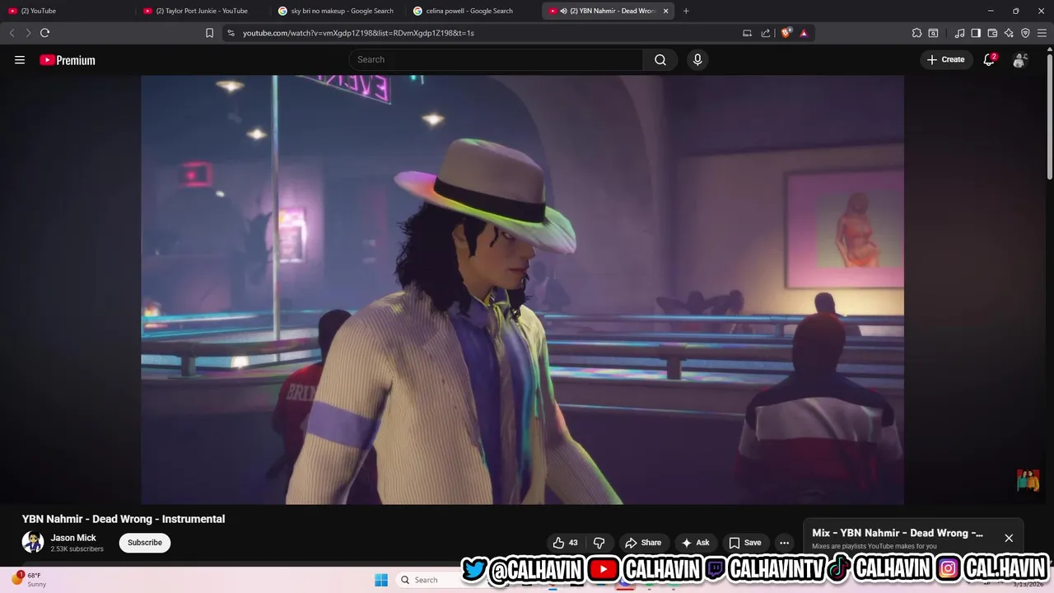Close the Mix playlist panel
Screen dimensions: 1054x593
pyautogui.click(x=1009, y=538)
